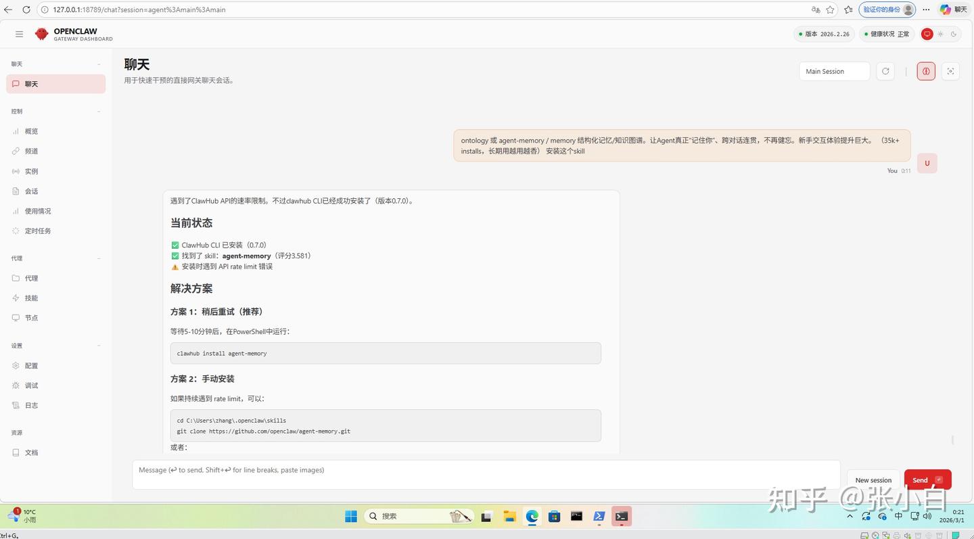Click the 中 input method indicator

(898, 516)
